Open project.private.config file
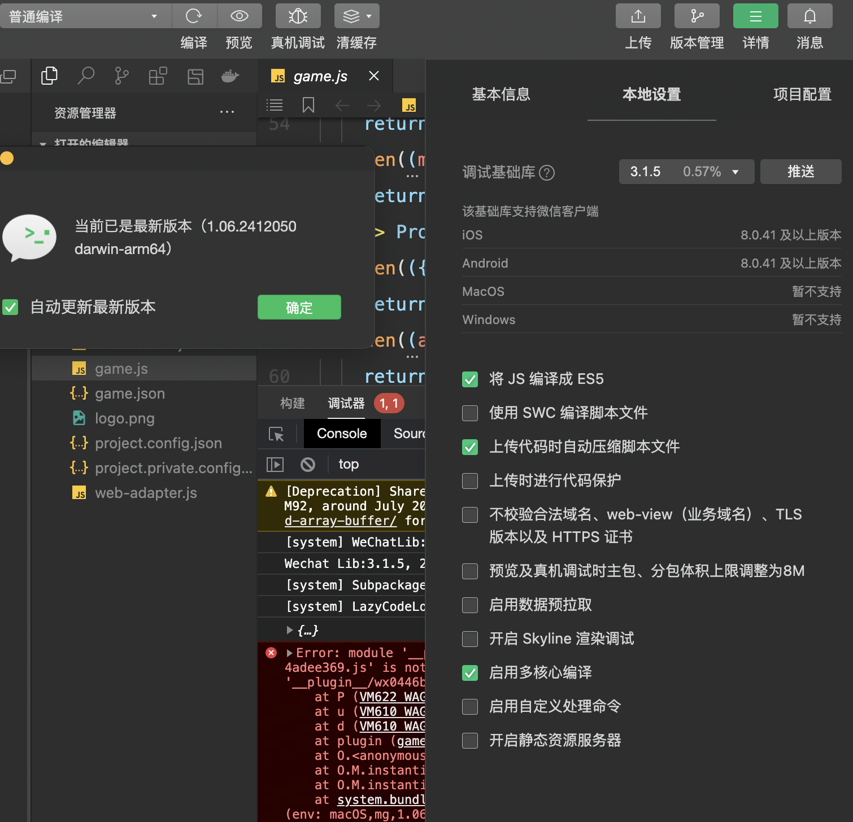853x822 pixels. (144, 468)
